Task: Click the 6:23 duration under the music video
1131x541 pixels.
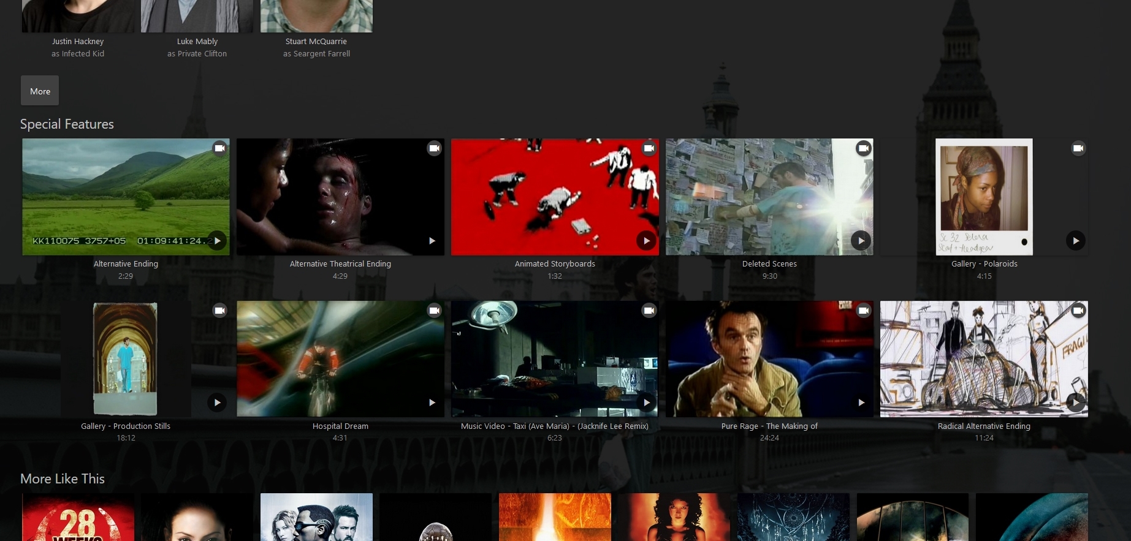Action: click(555, 438)
